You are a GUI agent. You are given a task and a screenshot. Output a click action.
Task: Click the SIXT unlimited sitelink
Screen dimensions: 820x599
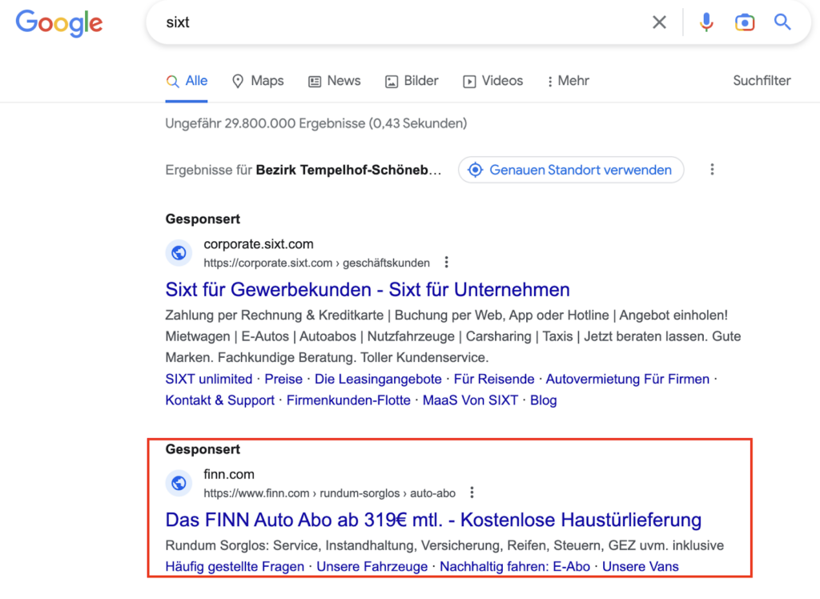(209, 379)
